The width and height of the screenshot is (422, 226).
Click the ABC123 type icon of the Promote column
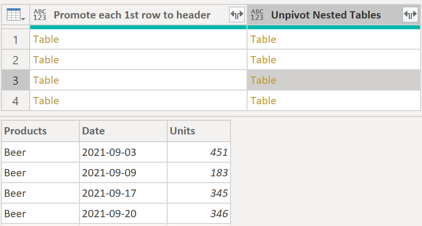pos(40,15)
